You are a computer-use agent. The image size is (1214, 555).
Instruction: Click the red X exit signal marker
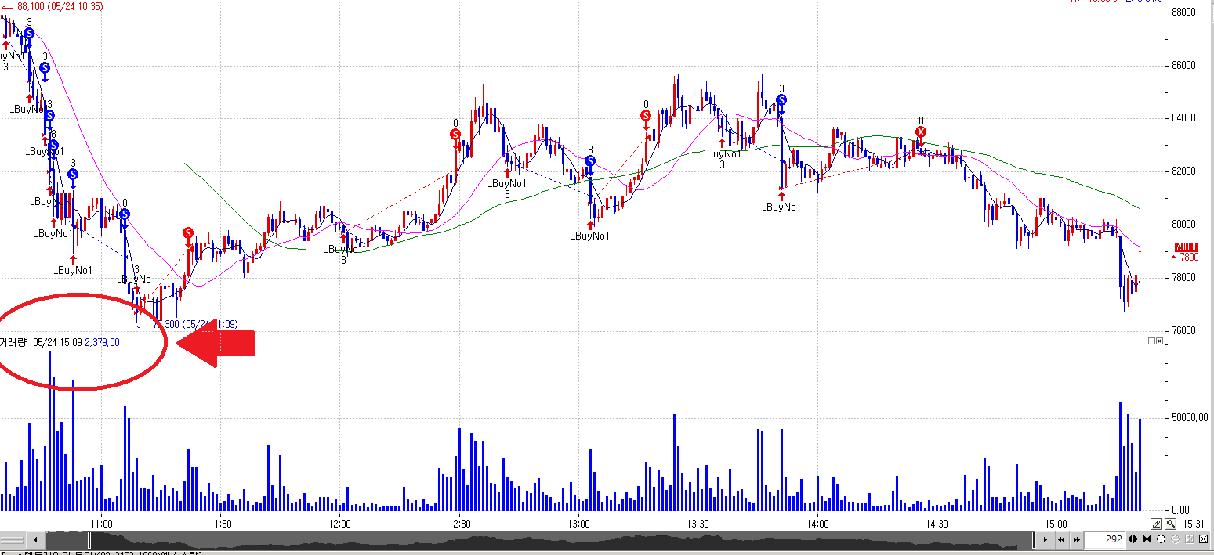pyautogui.click(x=921, y=132)
